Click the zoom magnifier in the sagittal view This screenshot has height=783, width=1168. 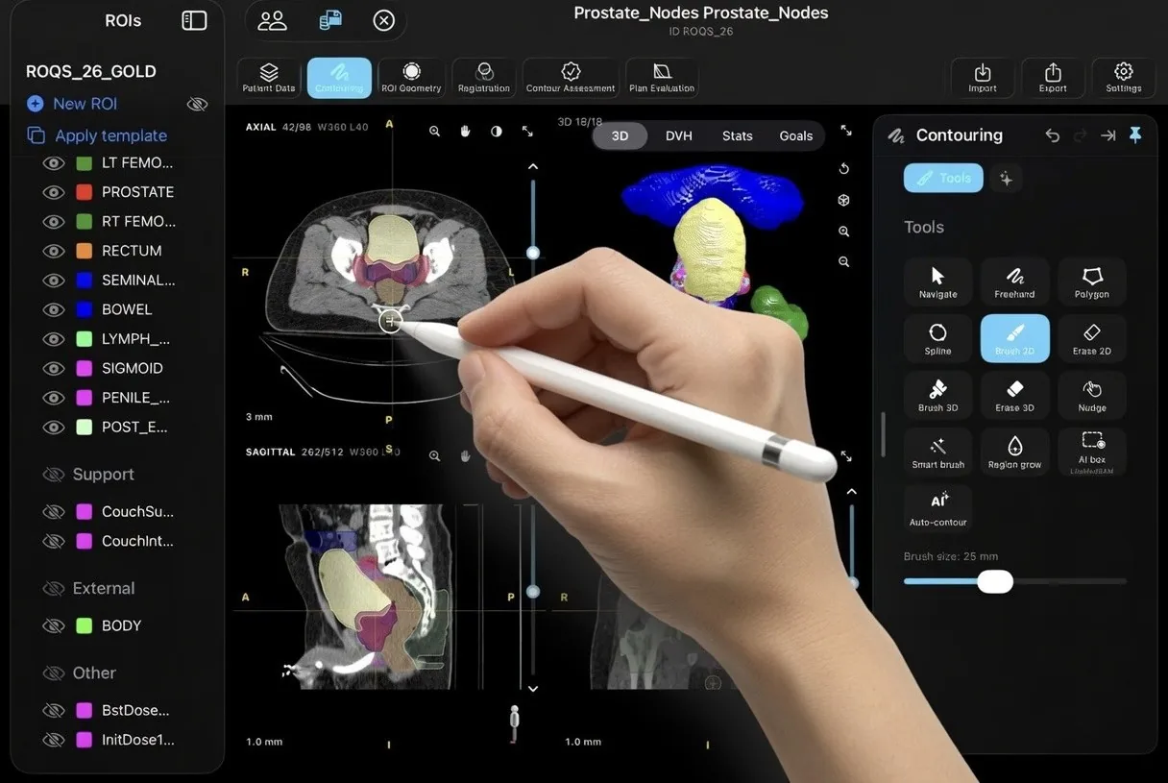[434, 456]
